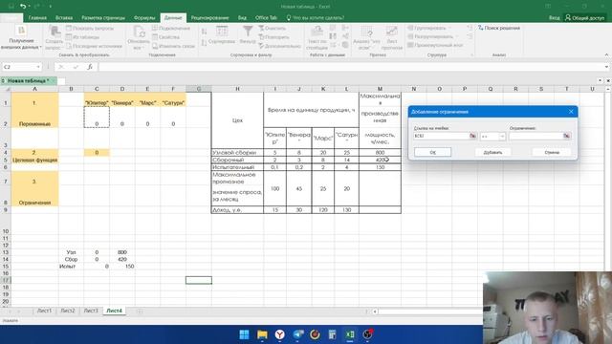This screenshot has width=612, height=344.
Task: Click Из таблицы in ribbon
Action: 83,37
